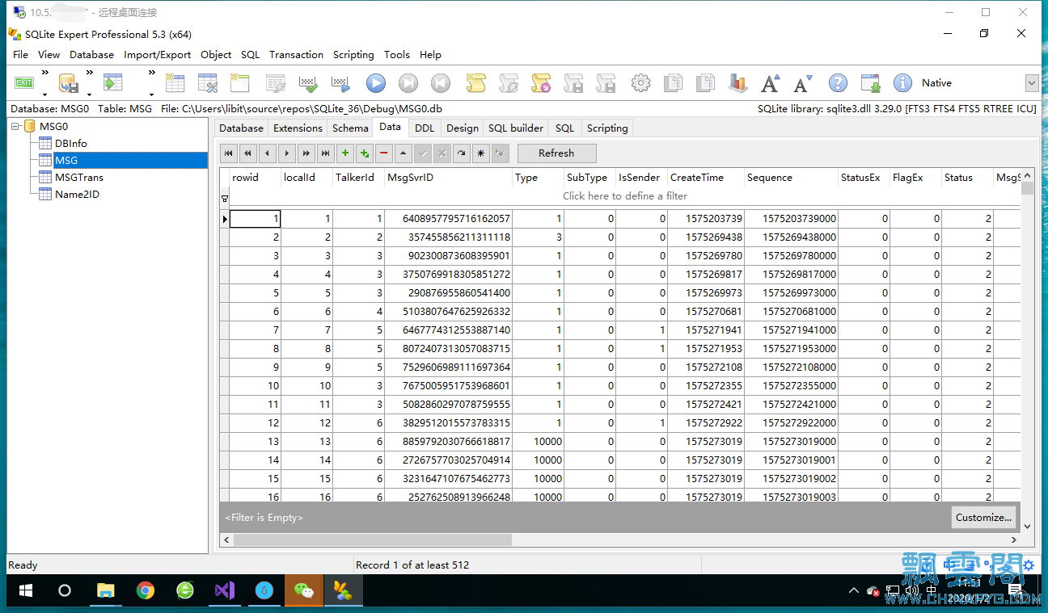Go to next record navigator arrow
Viewport: 1048px width, 613px height.
click(287, 153)
